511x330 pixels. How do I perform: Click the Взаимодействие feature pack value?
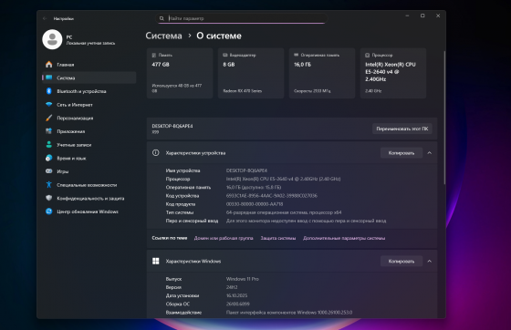pyautogui.click(x=289, y=312)
